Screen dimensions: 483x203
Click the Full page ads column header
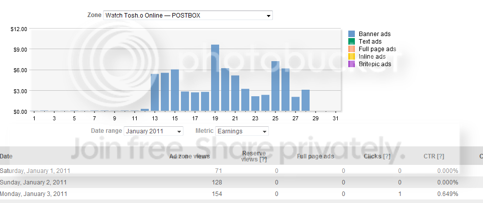point(316,156)
